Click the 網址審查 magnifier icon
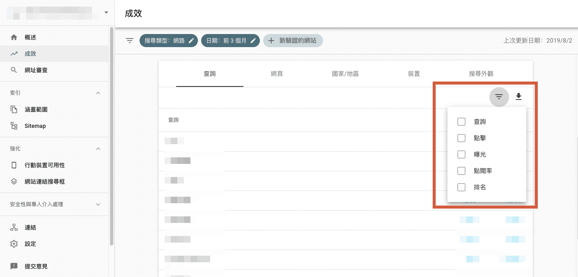The image size is (578, 277). [x=14, y=70]
